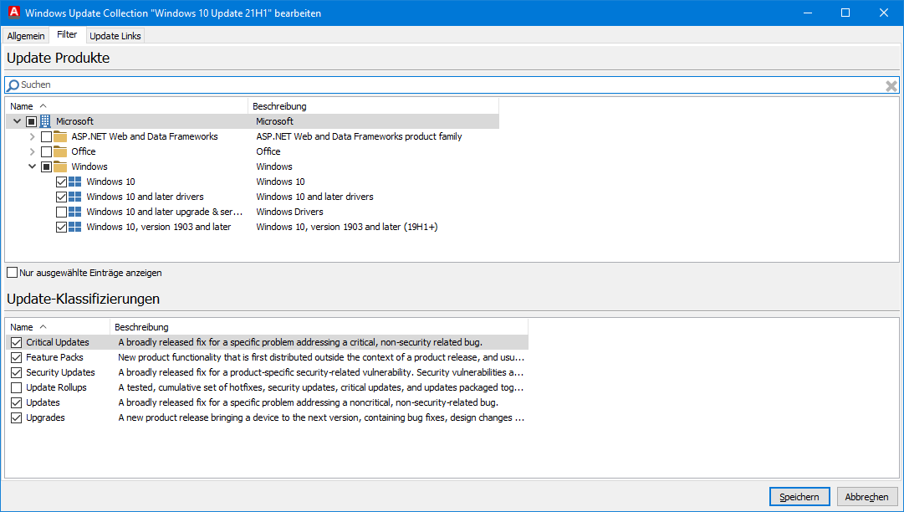Check the Office product checkbox
The image size is (904, 512).
(x=46, y=151)
